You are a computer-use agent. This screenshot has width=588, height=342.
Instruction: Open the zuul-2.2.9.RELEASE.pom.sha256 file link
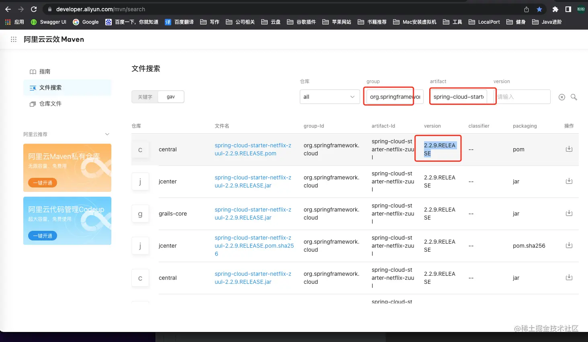[x=254, y=246]
